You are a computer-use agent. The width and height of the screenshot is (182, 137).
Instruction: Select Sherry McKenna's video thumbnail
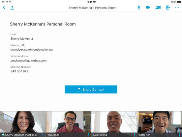pyautogui.click(x=23, y=124)
